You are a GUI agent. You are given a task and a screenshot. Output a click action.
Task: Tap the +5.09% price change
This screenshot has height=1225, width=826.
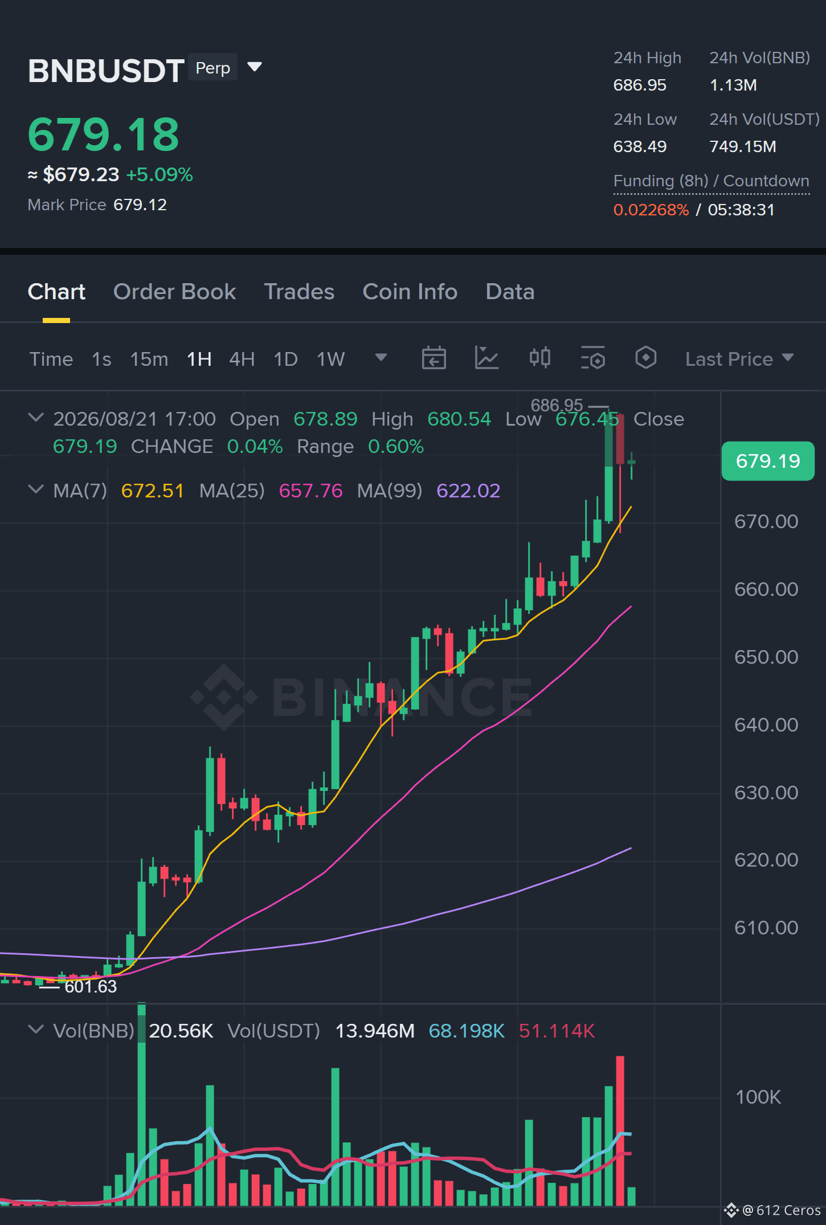click(x=160, y=174)
